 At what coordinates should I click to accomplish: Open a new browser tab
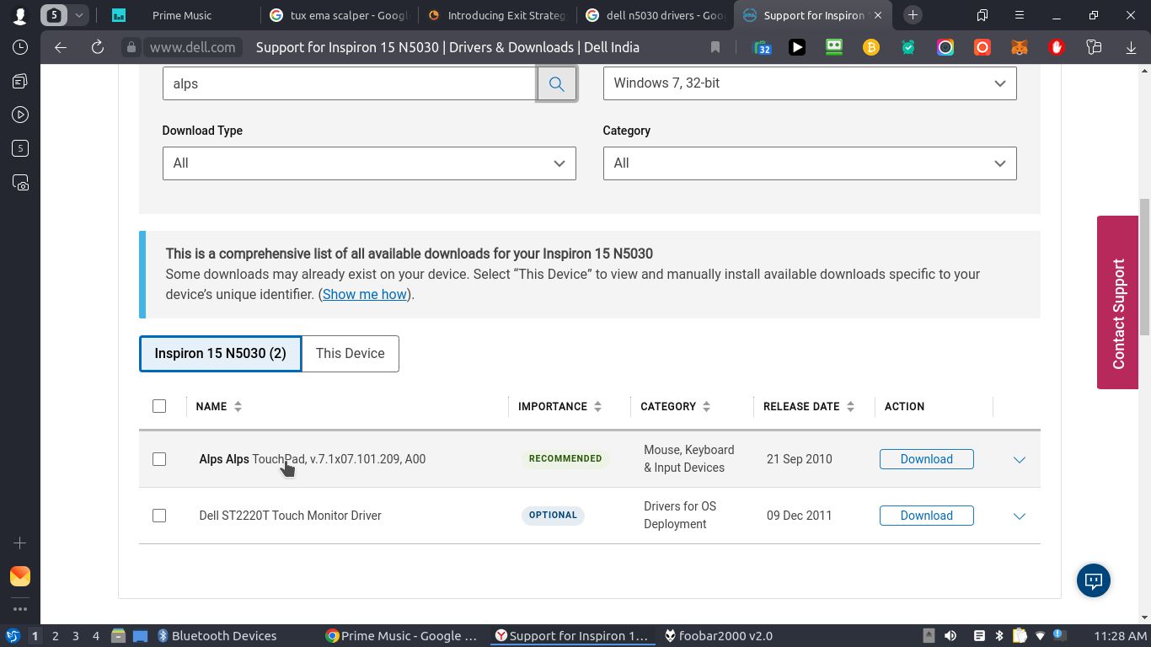pos(913,15)
